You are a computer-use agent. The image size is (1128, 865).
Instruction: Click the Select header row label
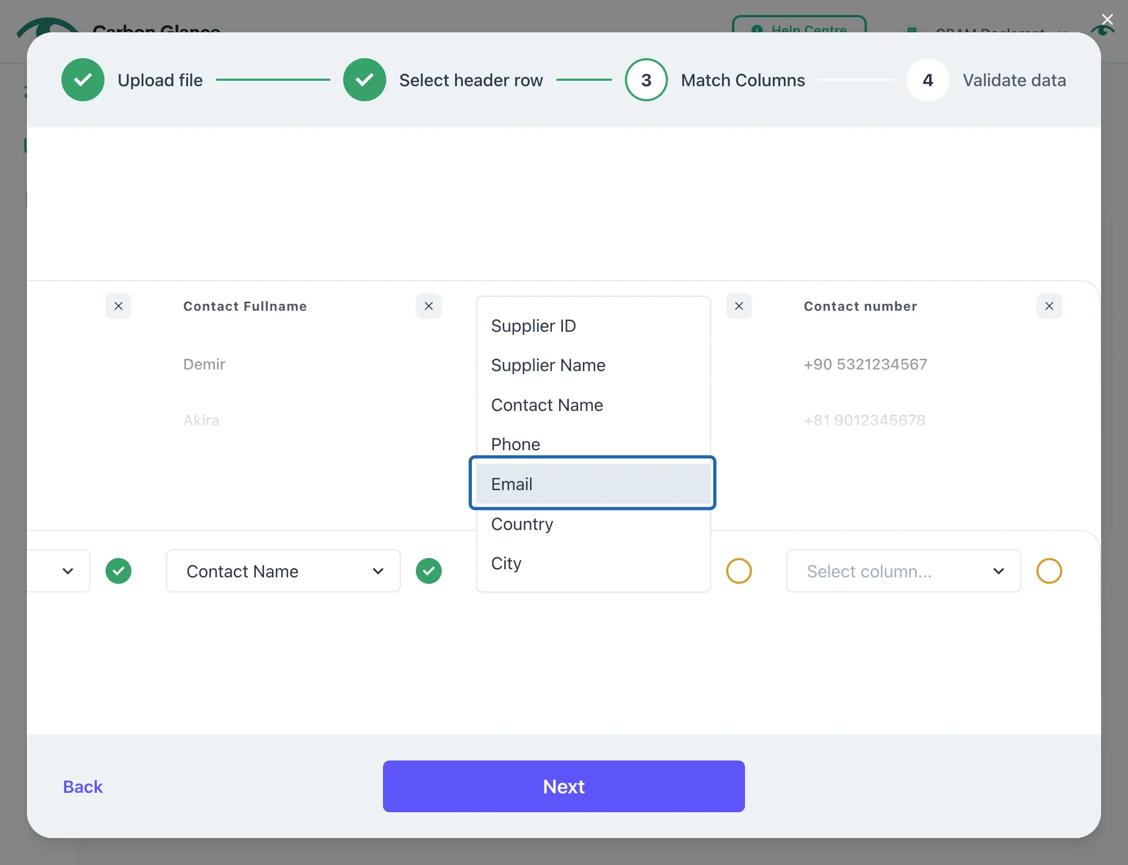(471, 80)
